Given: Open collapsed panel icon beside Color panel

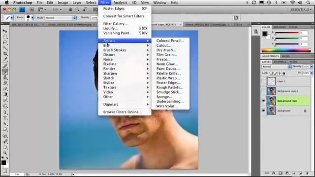Looking at the screenshot, I should (x=256, y=31).
